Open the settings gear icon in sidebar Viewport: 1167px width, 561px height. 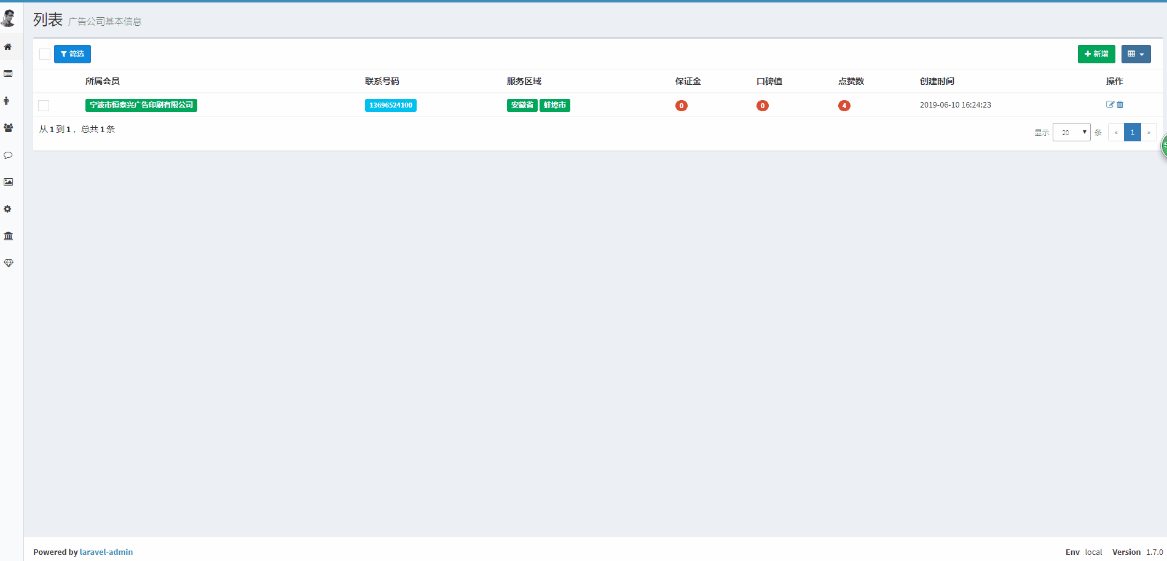coord(8,209)
